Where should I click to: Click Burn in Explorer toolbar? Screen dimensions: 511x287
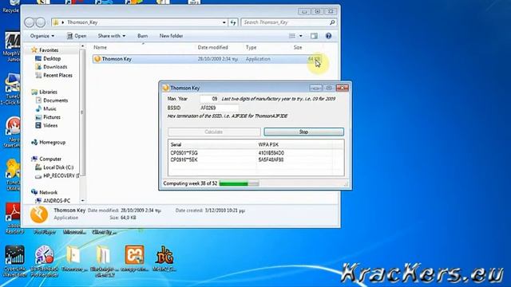click(142, 36)
